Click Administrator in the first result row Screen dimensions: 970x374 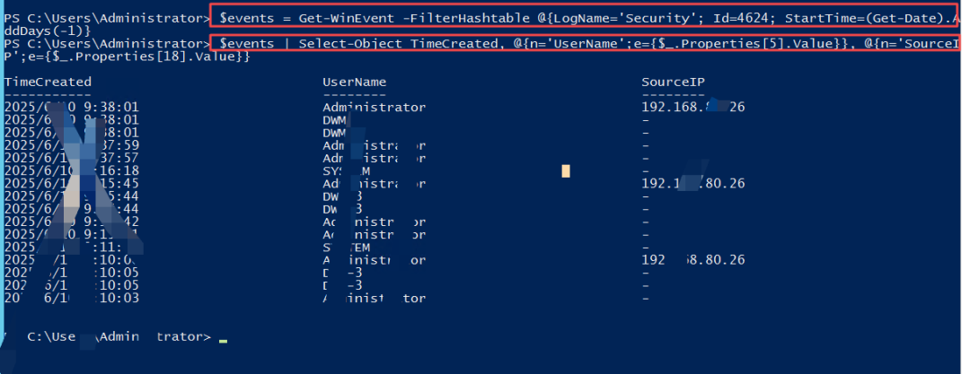[x=373, y=107]
